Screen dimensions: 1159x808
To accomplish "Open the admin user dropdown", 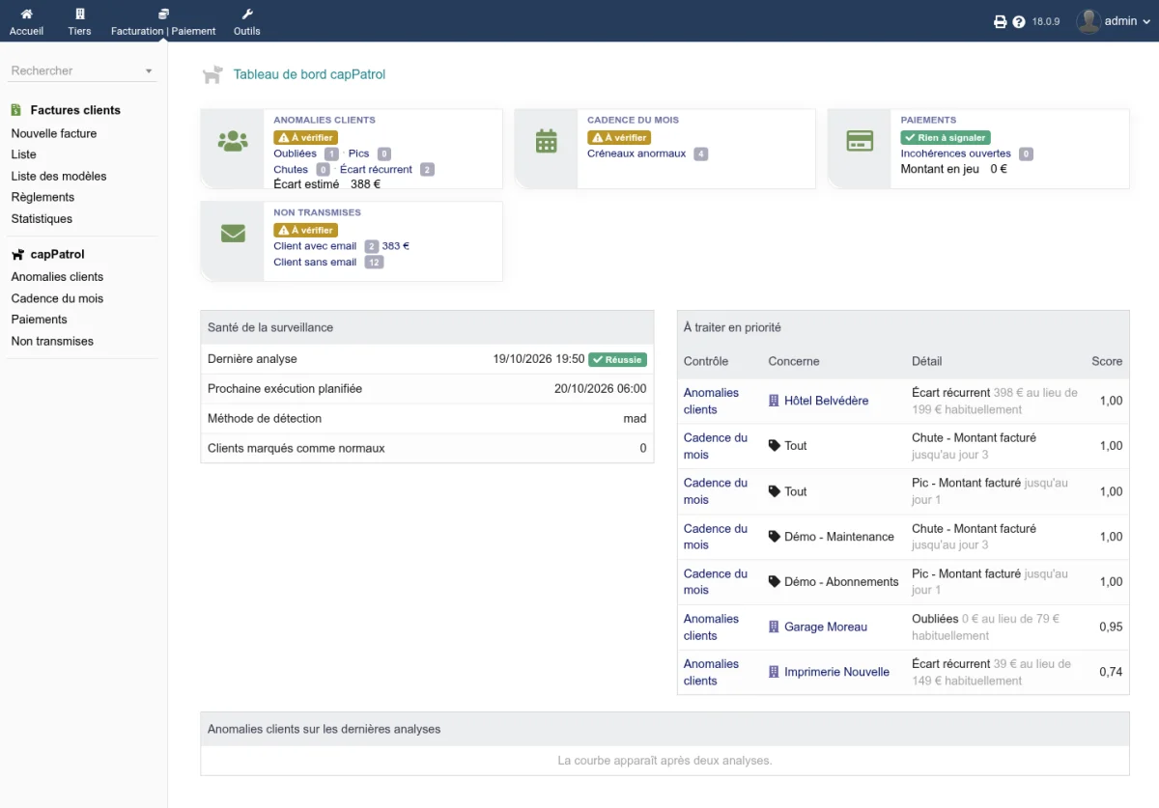I will pyautogui.click(x=1127, y=21).
